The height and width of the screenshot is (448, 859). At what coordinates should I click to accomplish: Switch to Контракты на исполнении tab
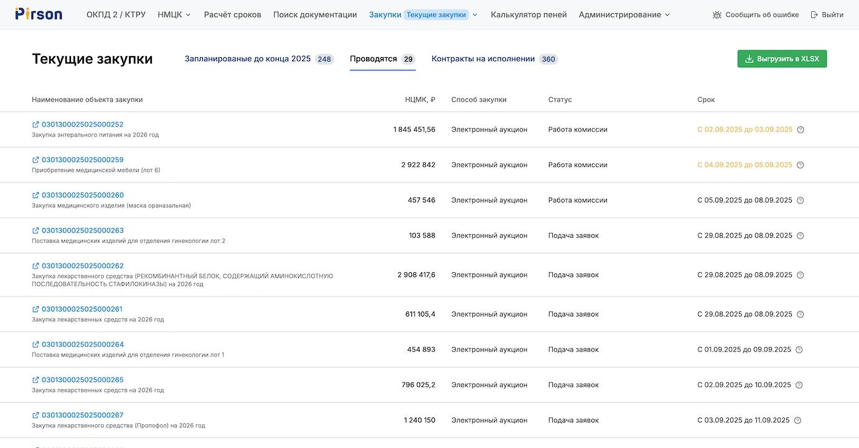coord(483,59)
